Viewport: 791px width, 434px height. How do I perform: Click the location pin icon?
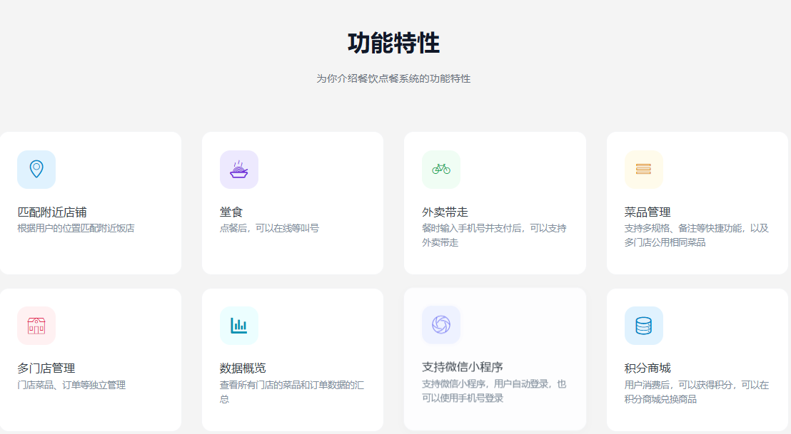(36, 170)
